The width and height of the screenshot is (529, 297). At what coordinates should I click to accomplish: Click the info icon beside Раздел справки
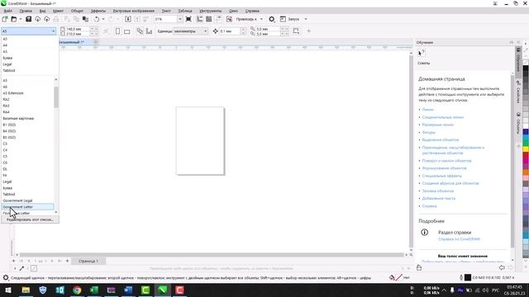click(x=424, y=233)
